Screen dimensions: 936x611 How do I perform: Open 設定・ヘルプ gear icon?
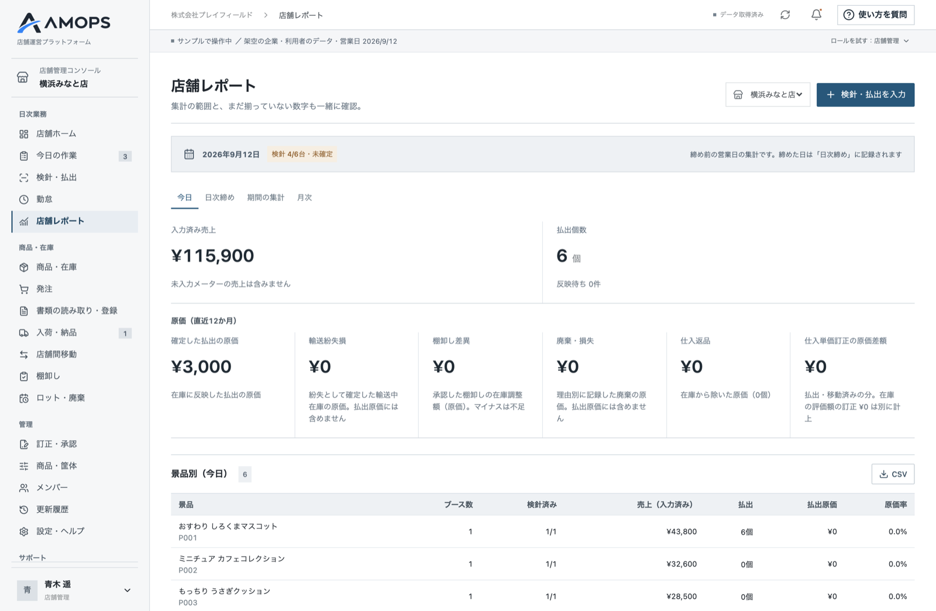point(24,531)
